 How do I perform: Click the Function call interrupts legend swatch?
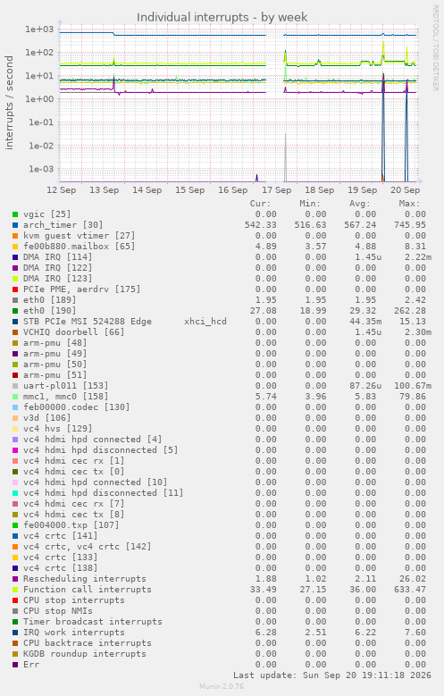tap(15, 590)
